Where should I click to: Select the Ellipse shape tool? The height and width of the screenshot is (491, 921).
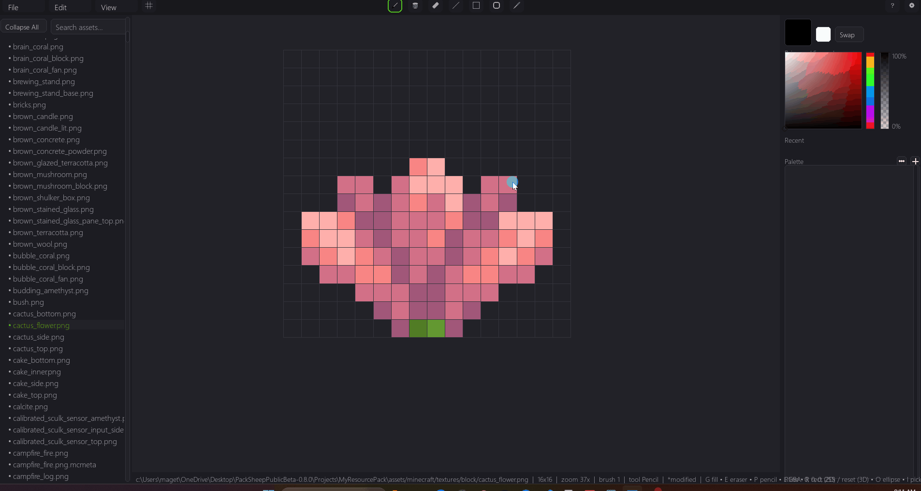(497, 6)
